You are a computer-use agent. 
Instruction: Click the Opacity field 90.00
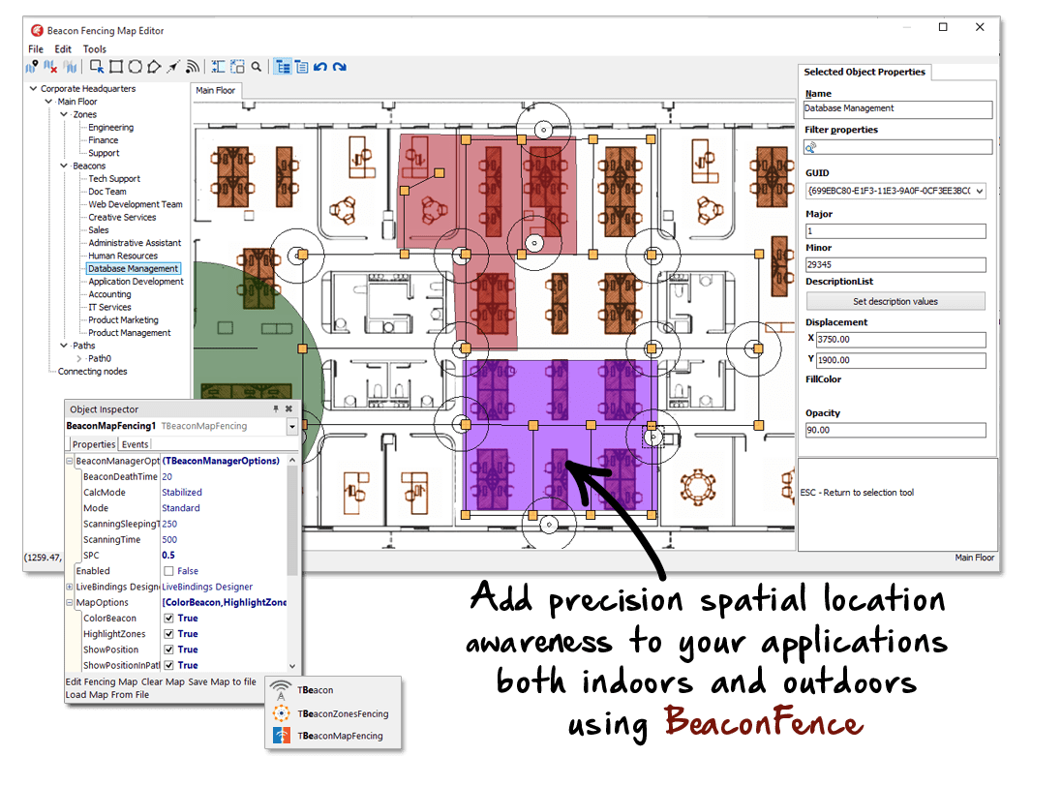click(895, 430)
